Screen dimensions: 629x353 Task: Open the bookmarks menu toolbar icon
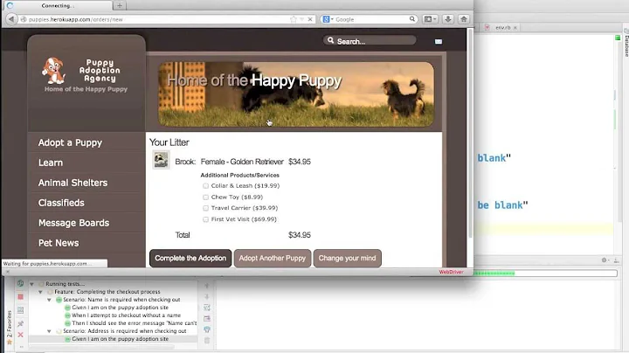tap(430, 19)
